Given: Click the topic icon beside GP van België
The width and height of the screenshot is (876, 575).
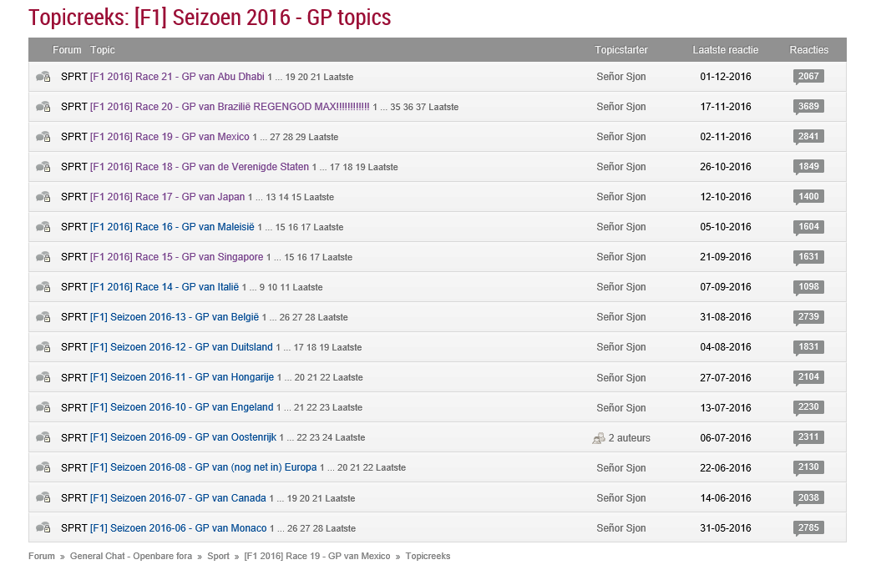Looking at the screenshot, I should tap(43, 318).
